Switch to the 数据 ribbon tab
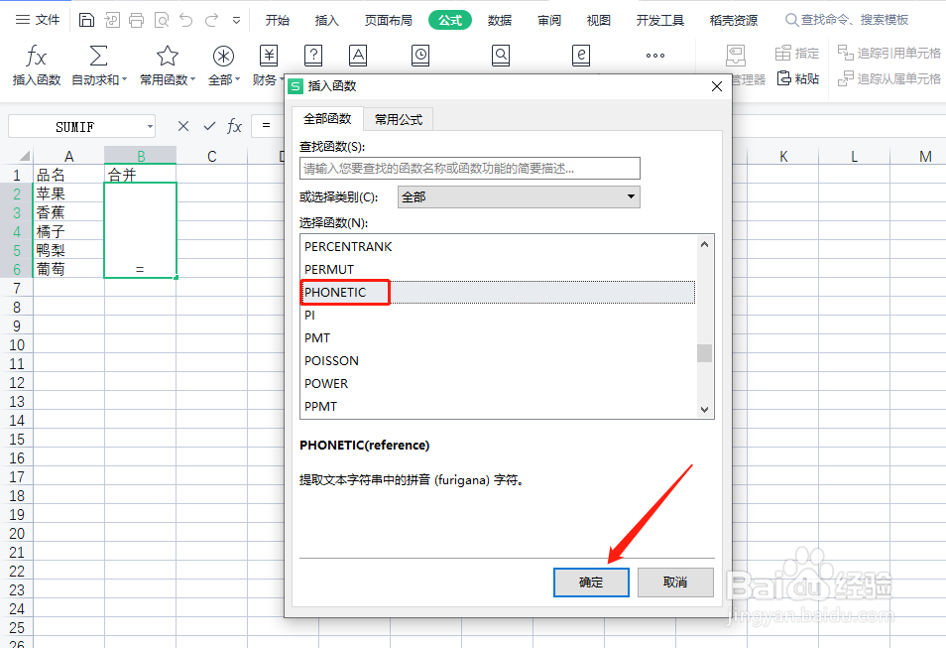Image resolution: width=946 pixels, height=648 pixels. (x=501, y=19)
